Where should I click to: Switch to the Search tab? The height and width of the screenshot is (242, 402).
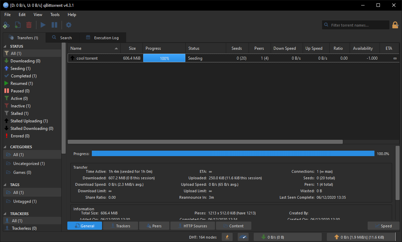[62, 37]
